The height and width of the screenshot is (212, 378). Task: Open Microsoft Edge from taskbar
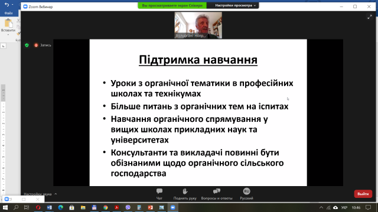(60, 207)
